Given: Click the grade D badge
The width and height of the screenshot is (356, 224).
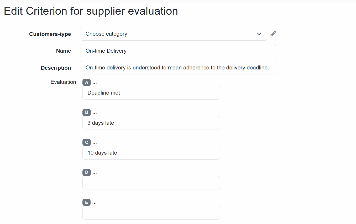Looking at the screenshot, I should 87,172.
